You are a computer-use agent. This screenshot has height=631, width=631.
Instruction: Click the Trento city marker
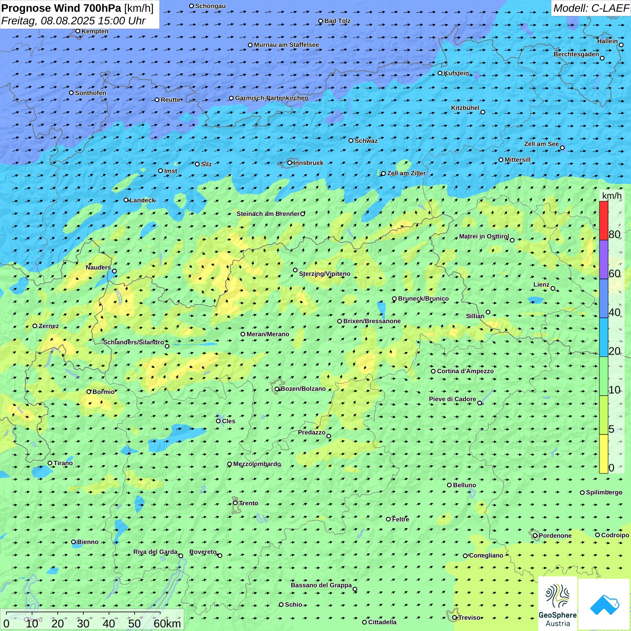click(x=235, y=503)
